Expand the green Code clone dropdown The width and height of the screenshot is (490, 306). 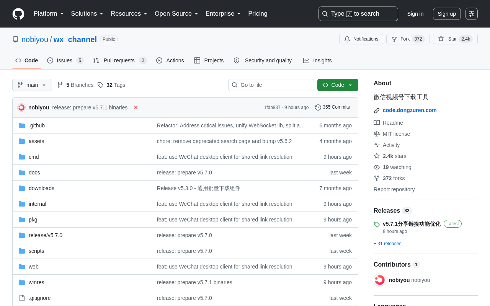point(338,85)
